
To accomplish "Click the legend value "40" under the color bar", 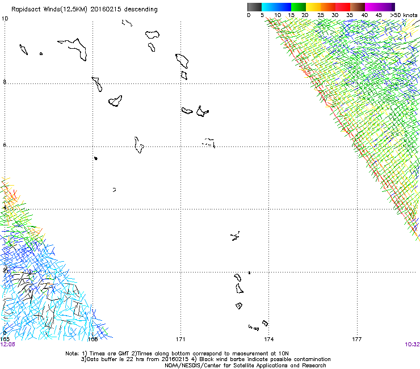I will tap(364, 15).
